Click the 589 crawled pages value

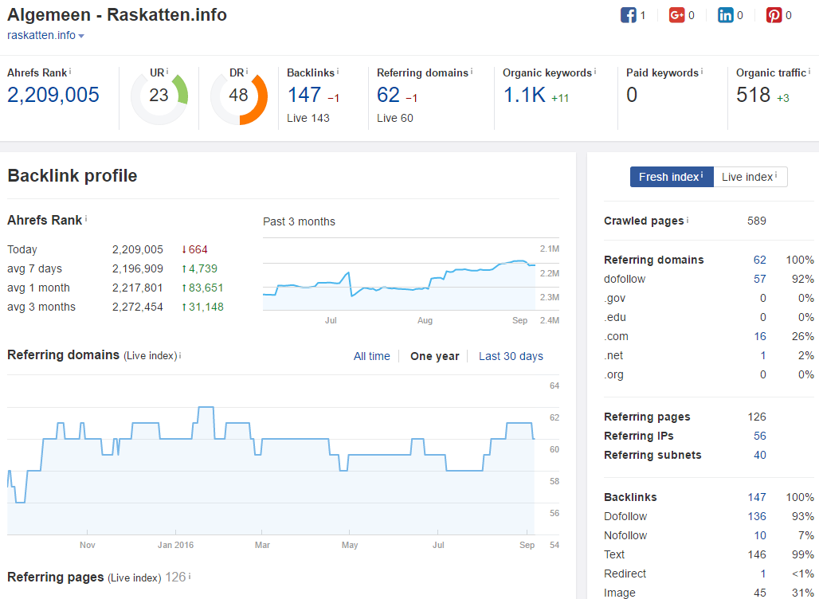757,221
